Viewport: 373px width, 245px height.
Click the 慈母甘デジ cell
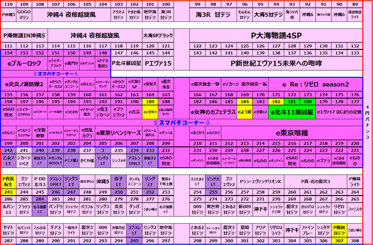click(245, 230)
